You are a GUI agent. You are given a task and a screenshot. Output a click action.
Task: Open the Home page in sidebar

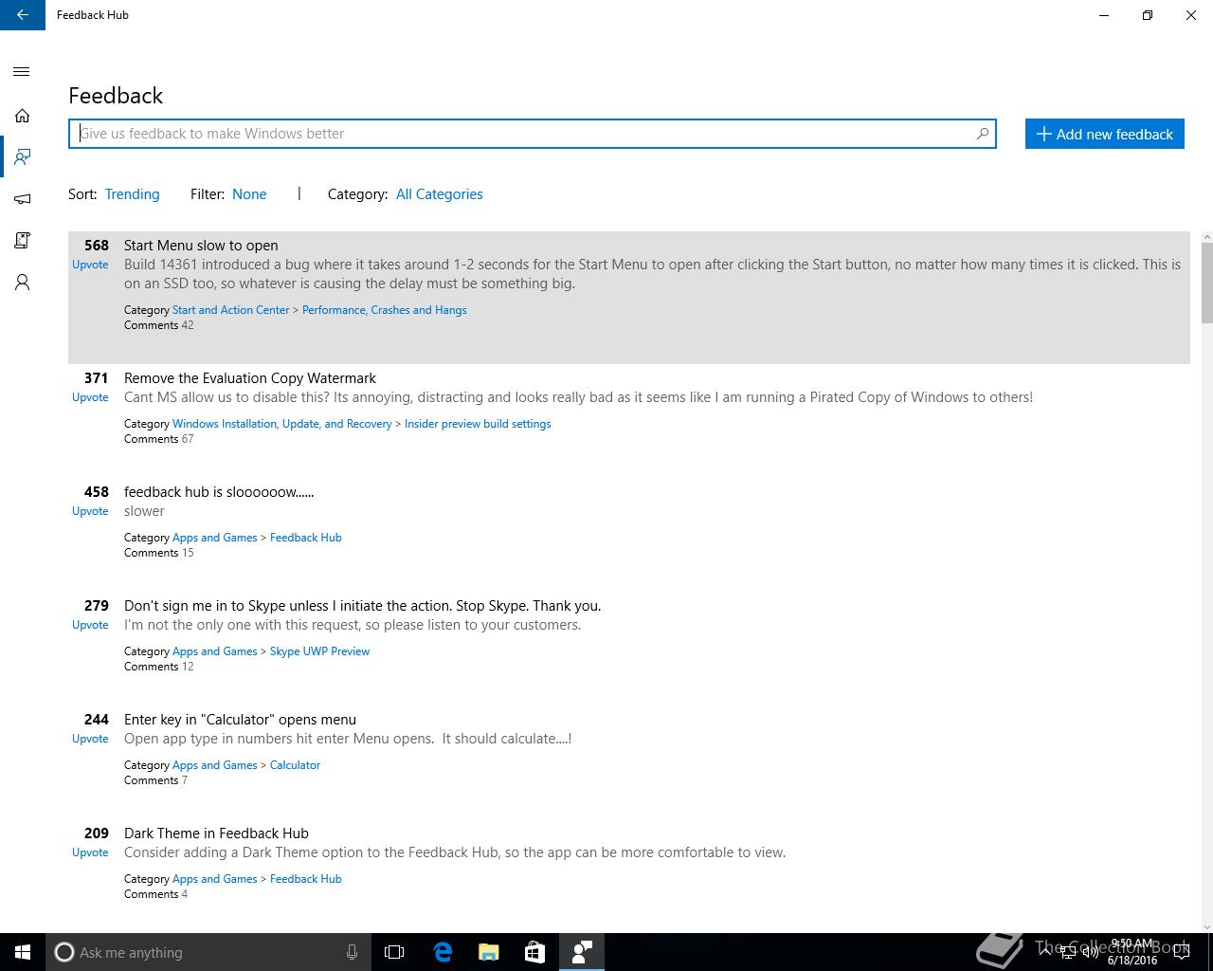click(x=22, y=116)
